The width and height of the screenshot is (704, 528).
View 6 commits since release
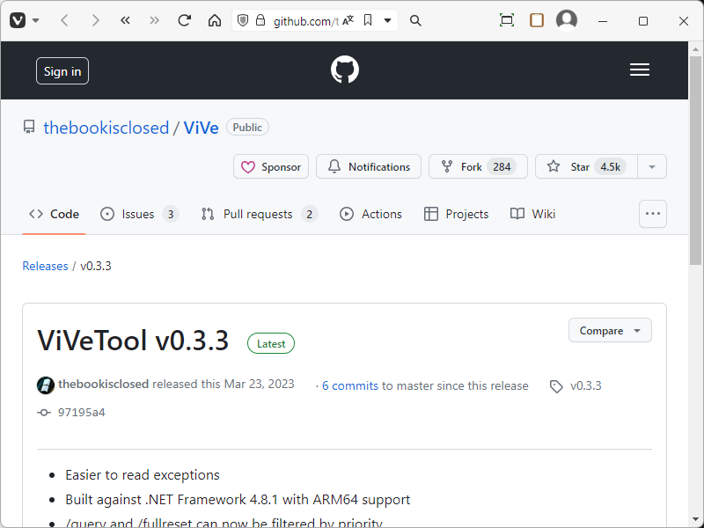pyautogui.click(x=350, y=385)
